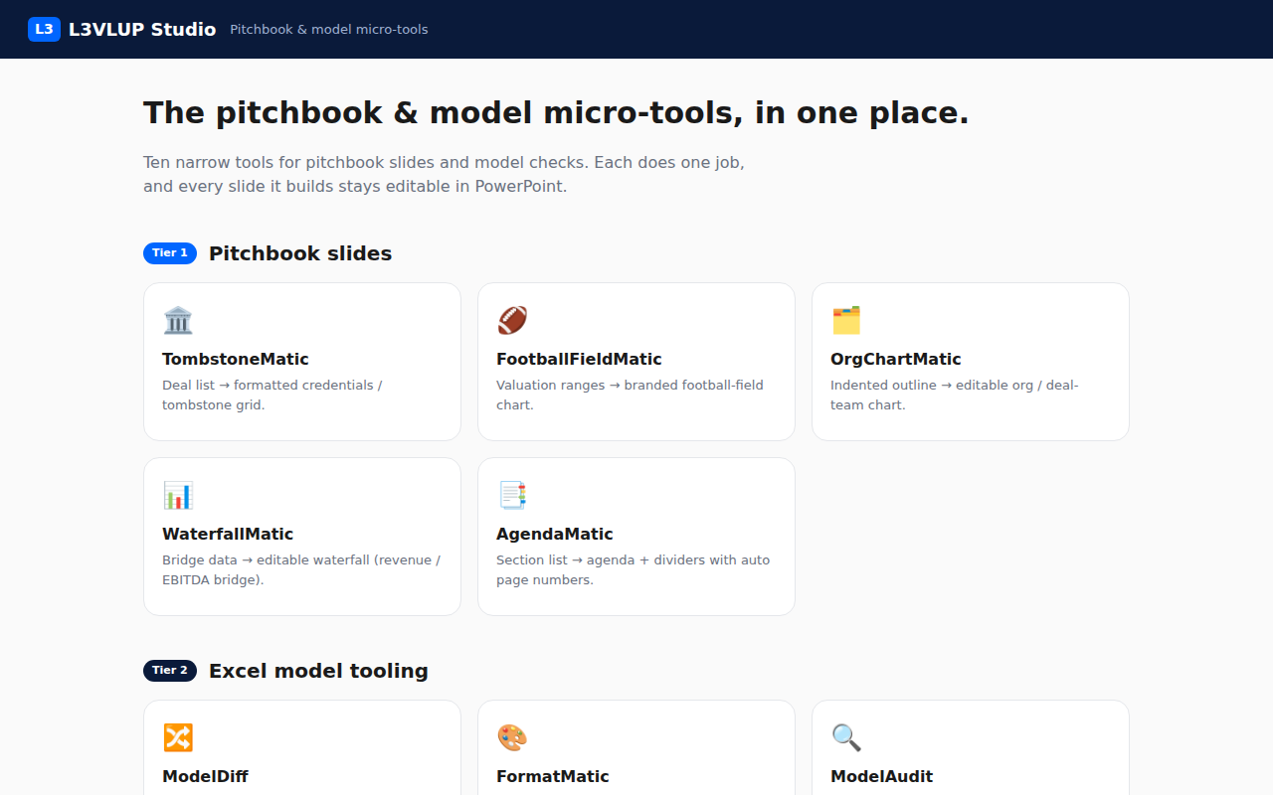Click 'Pitchbook & model micro-tools' header tagline

click(329, 30)
